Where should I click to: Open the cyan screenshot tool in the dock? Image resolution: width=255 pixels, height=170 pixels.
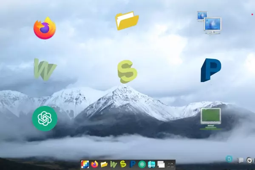coord(152,164)
